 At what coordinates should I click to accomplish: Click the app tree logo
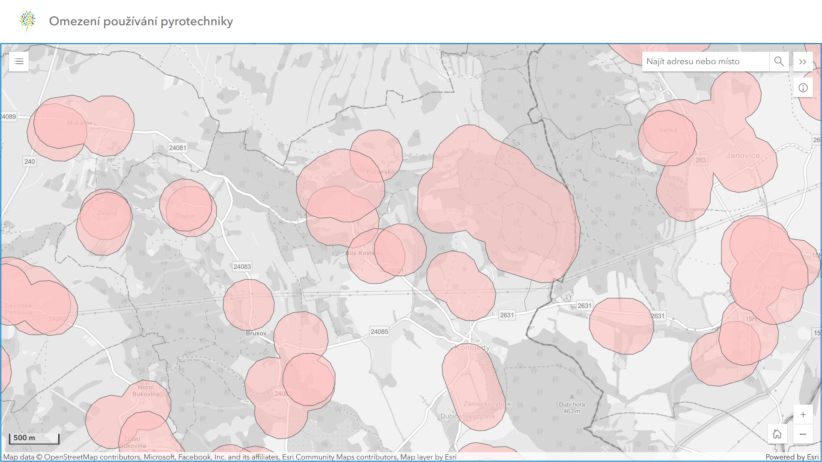[x=28, y=21]
